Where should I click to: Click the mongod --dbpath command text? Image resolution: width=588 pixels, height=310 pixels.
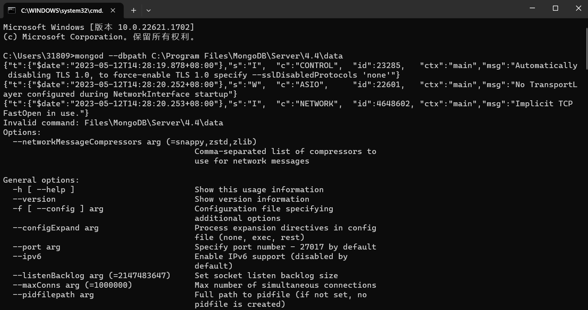click(172, 56)
